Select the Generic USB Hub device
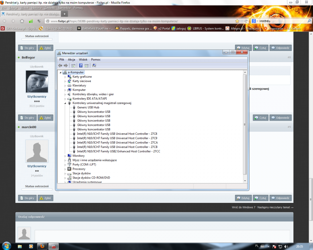 coord(88,108)
